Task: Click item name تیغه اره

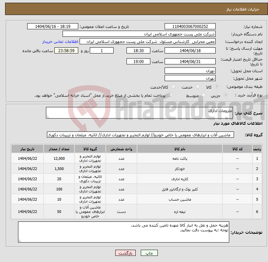Action: (180, 212)
